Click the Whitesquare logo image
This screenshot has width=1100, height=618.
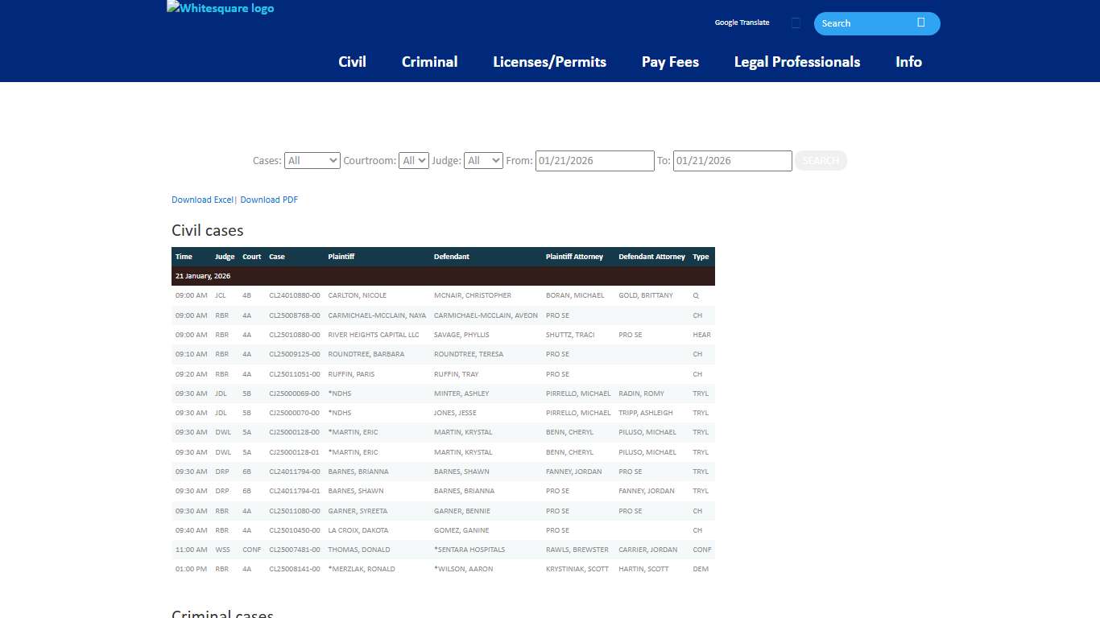tap(220, 9)
